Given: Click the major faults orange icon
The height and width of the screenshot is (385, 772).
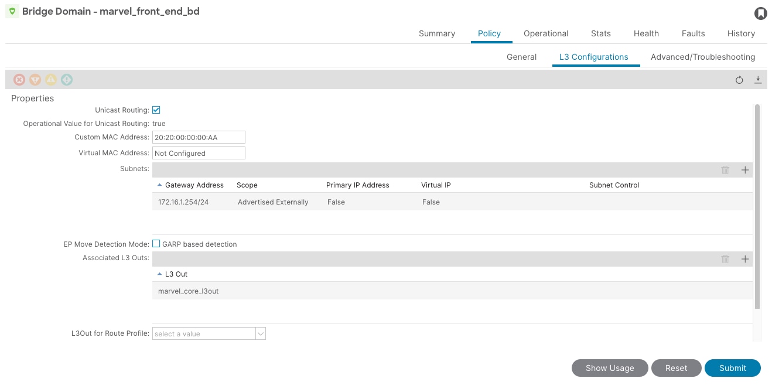Looking at the screenshot, I should [x=35, y=80].
